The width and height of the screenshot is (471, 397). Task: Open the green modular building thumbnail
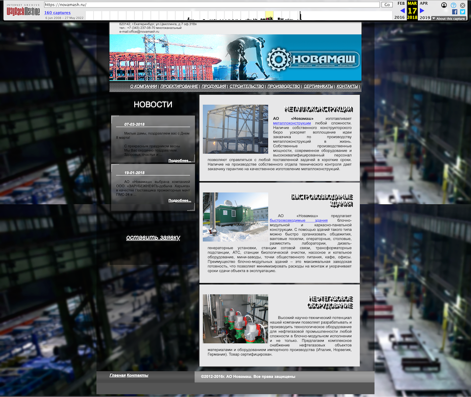point(235,217)
